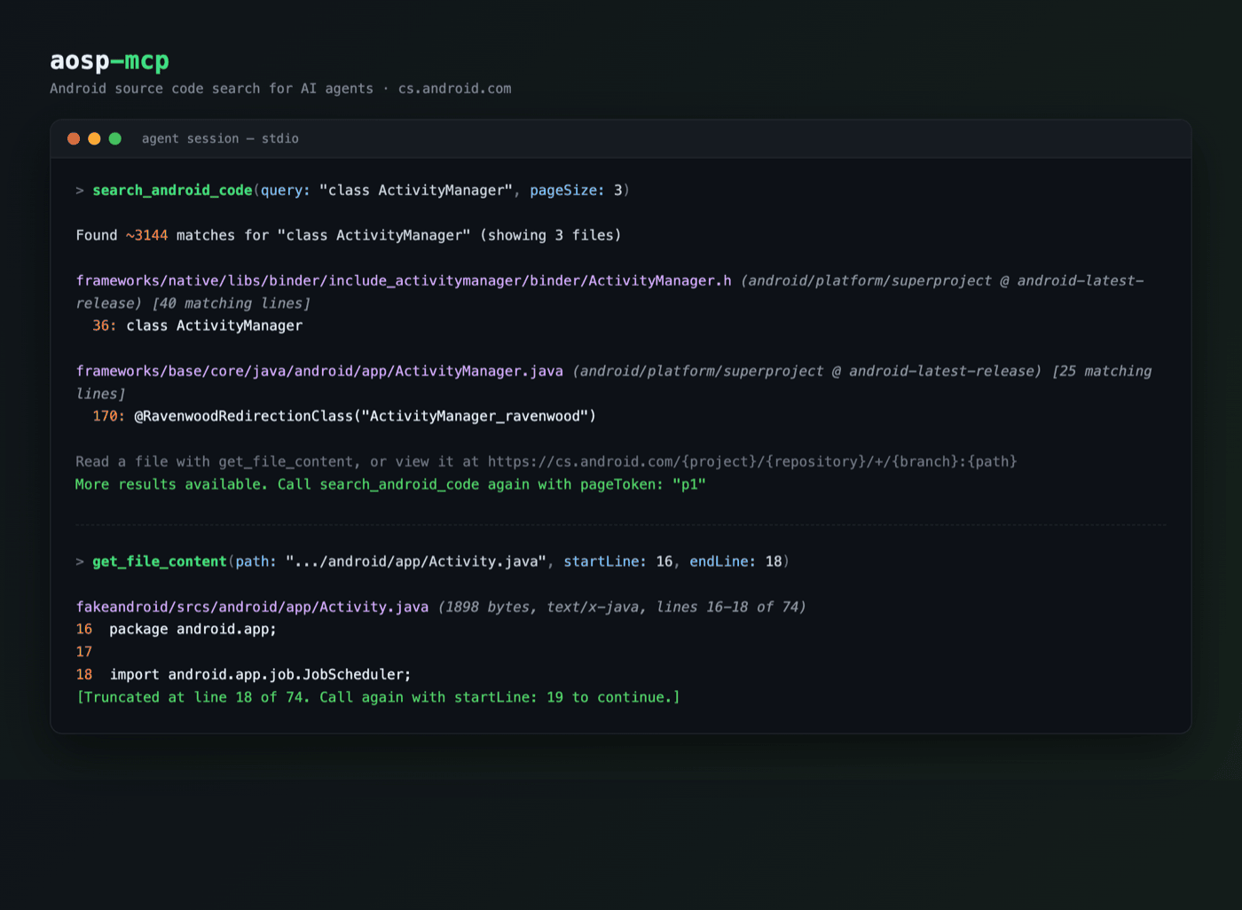Click line number 16 in file content
This screenshot has width=1242, height=910.
(x=84, y=629)
